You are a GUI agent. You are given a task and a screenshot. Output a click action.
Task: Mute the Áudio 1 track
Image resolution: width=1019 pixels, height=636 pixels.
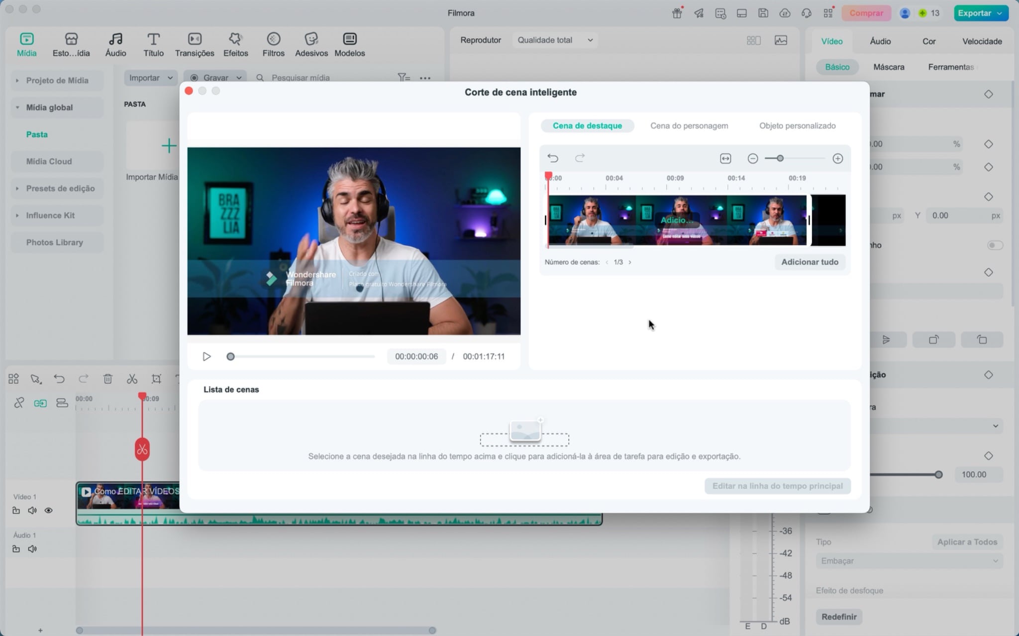coord(32,549)
